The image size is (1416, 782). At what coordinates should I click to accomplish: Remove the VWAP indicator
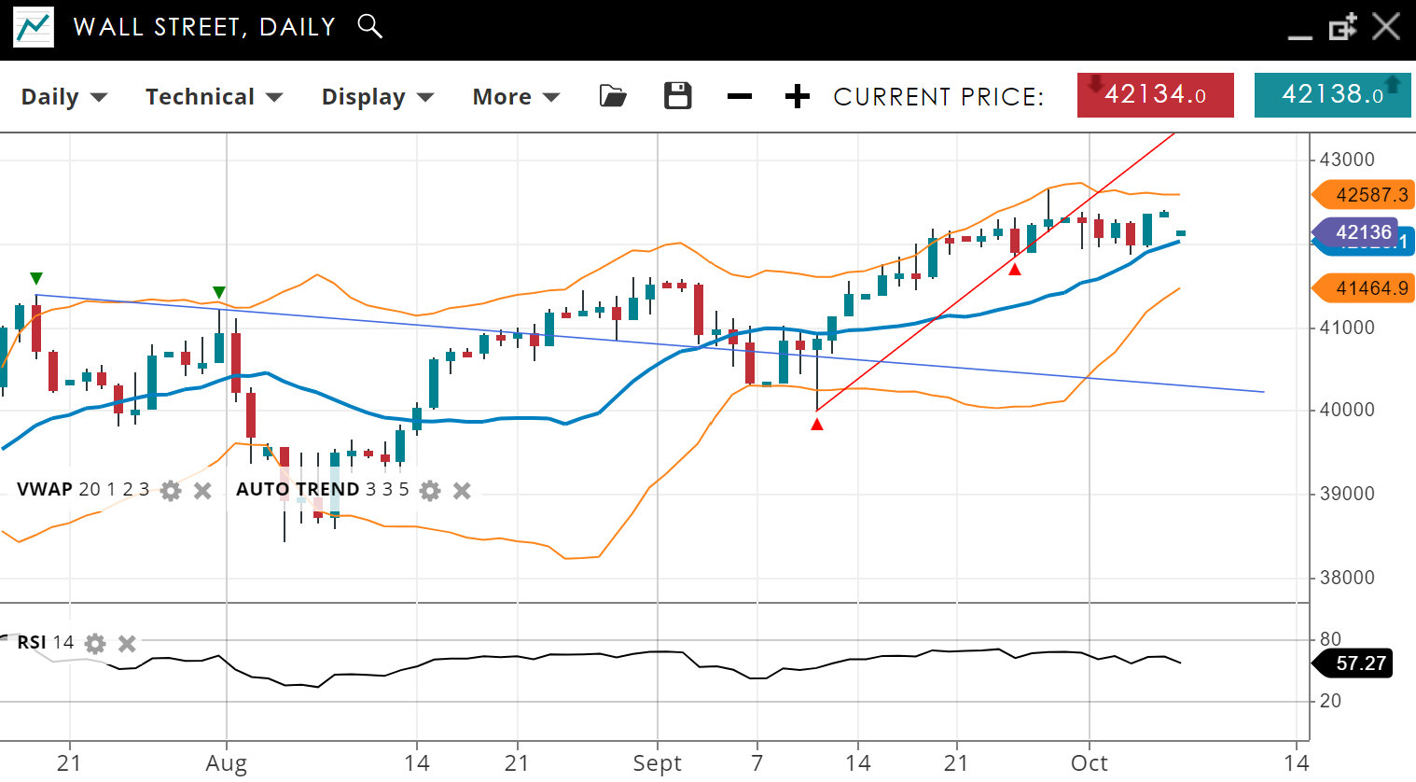point(202,491)
